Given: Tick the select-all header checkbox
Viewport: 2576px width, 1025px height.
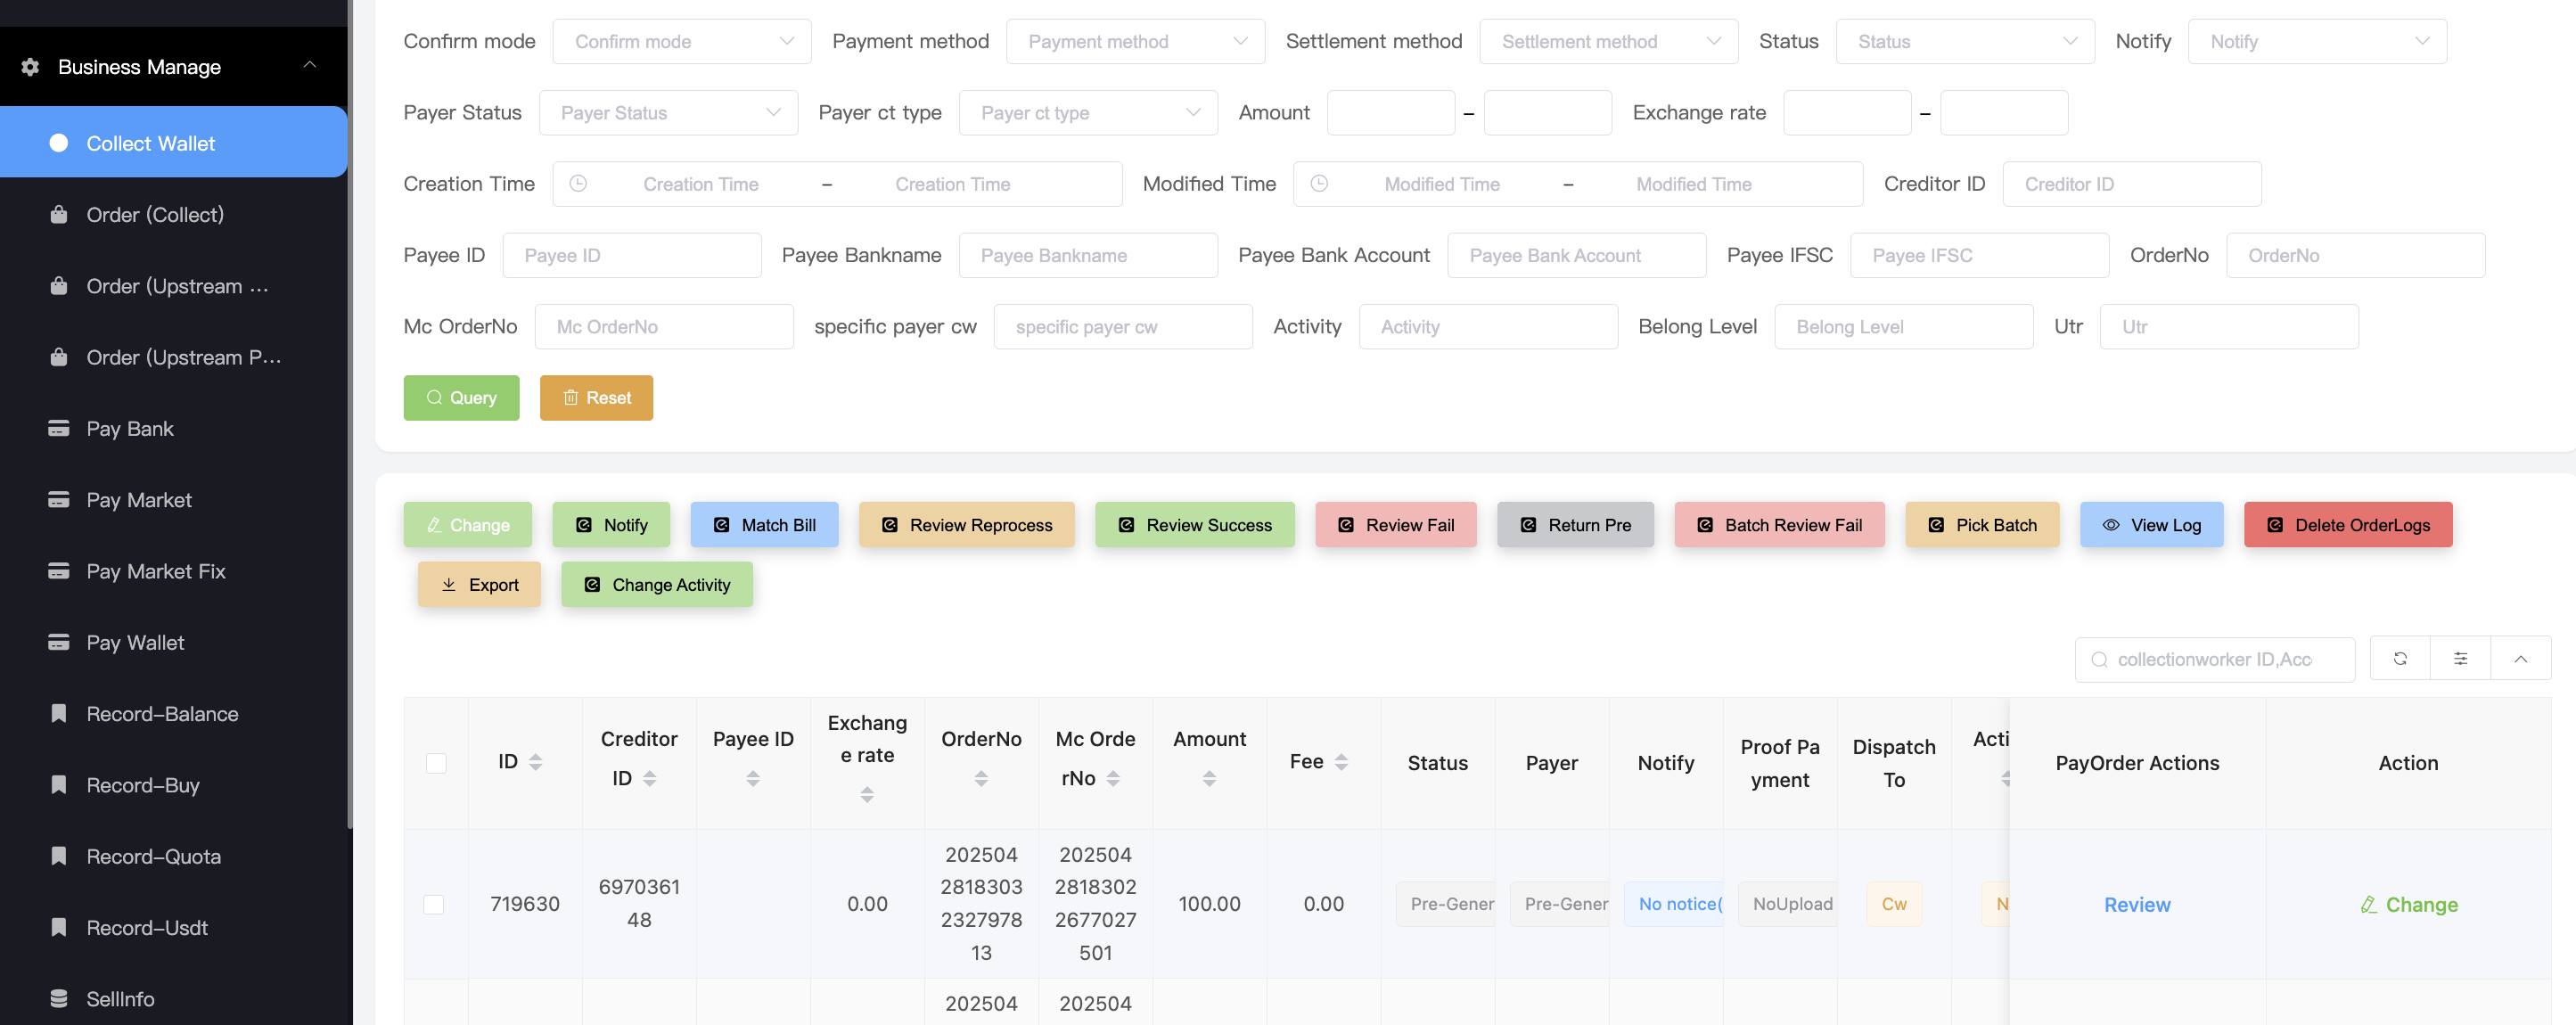Looking at the screenshot, I should click(x=436, y=763).
